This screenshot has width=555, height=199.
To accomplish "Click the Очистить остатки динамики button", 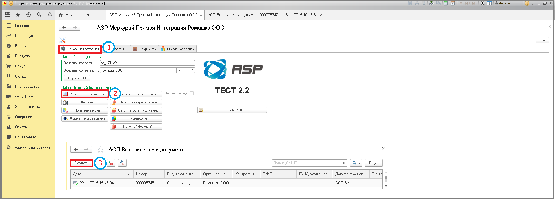I will [x=136, y=110].
